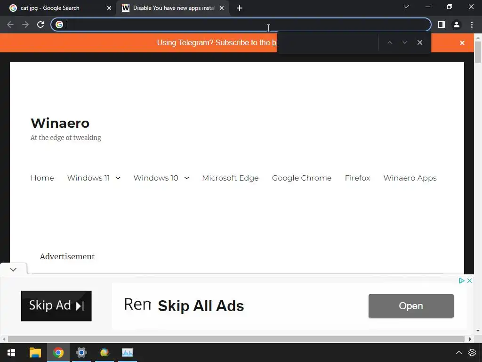Close the Winaero article tab
Screen dimensions: 482x362
pyautogui.click(x=222, y=8)
